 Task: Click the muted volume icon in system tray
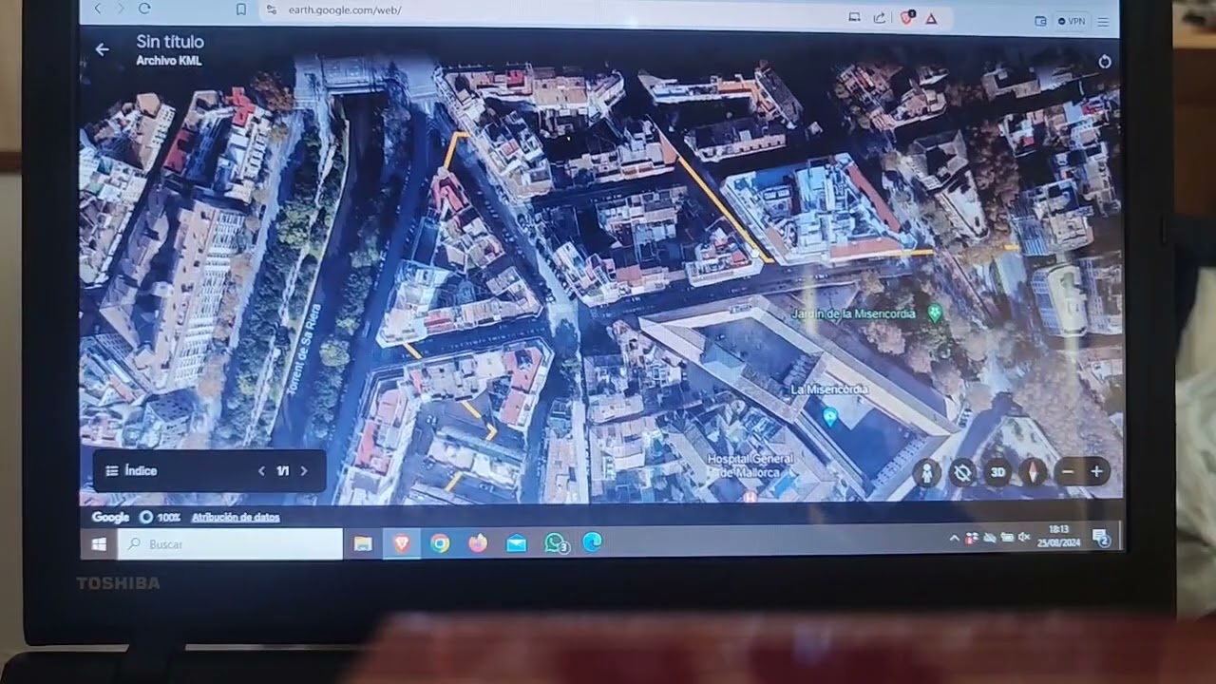tap(1024, 537)
